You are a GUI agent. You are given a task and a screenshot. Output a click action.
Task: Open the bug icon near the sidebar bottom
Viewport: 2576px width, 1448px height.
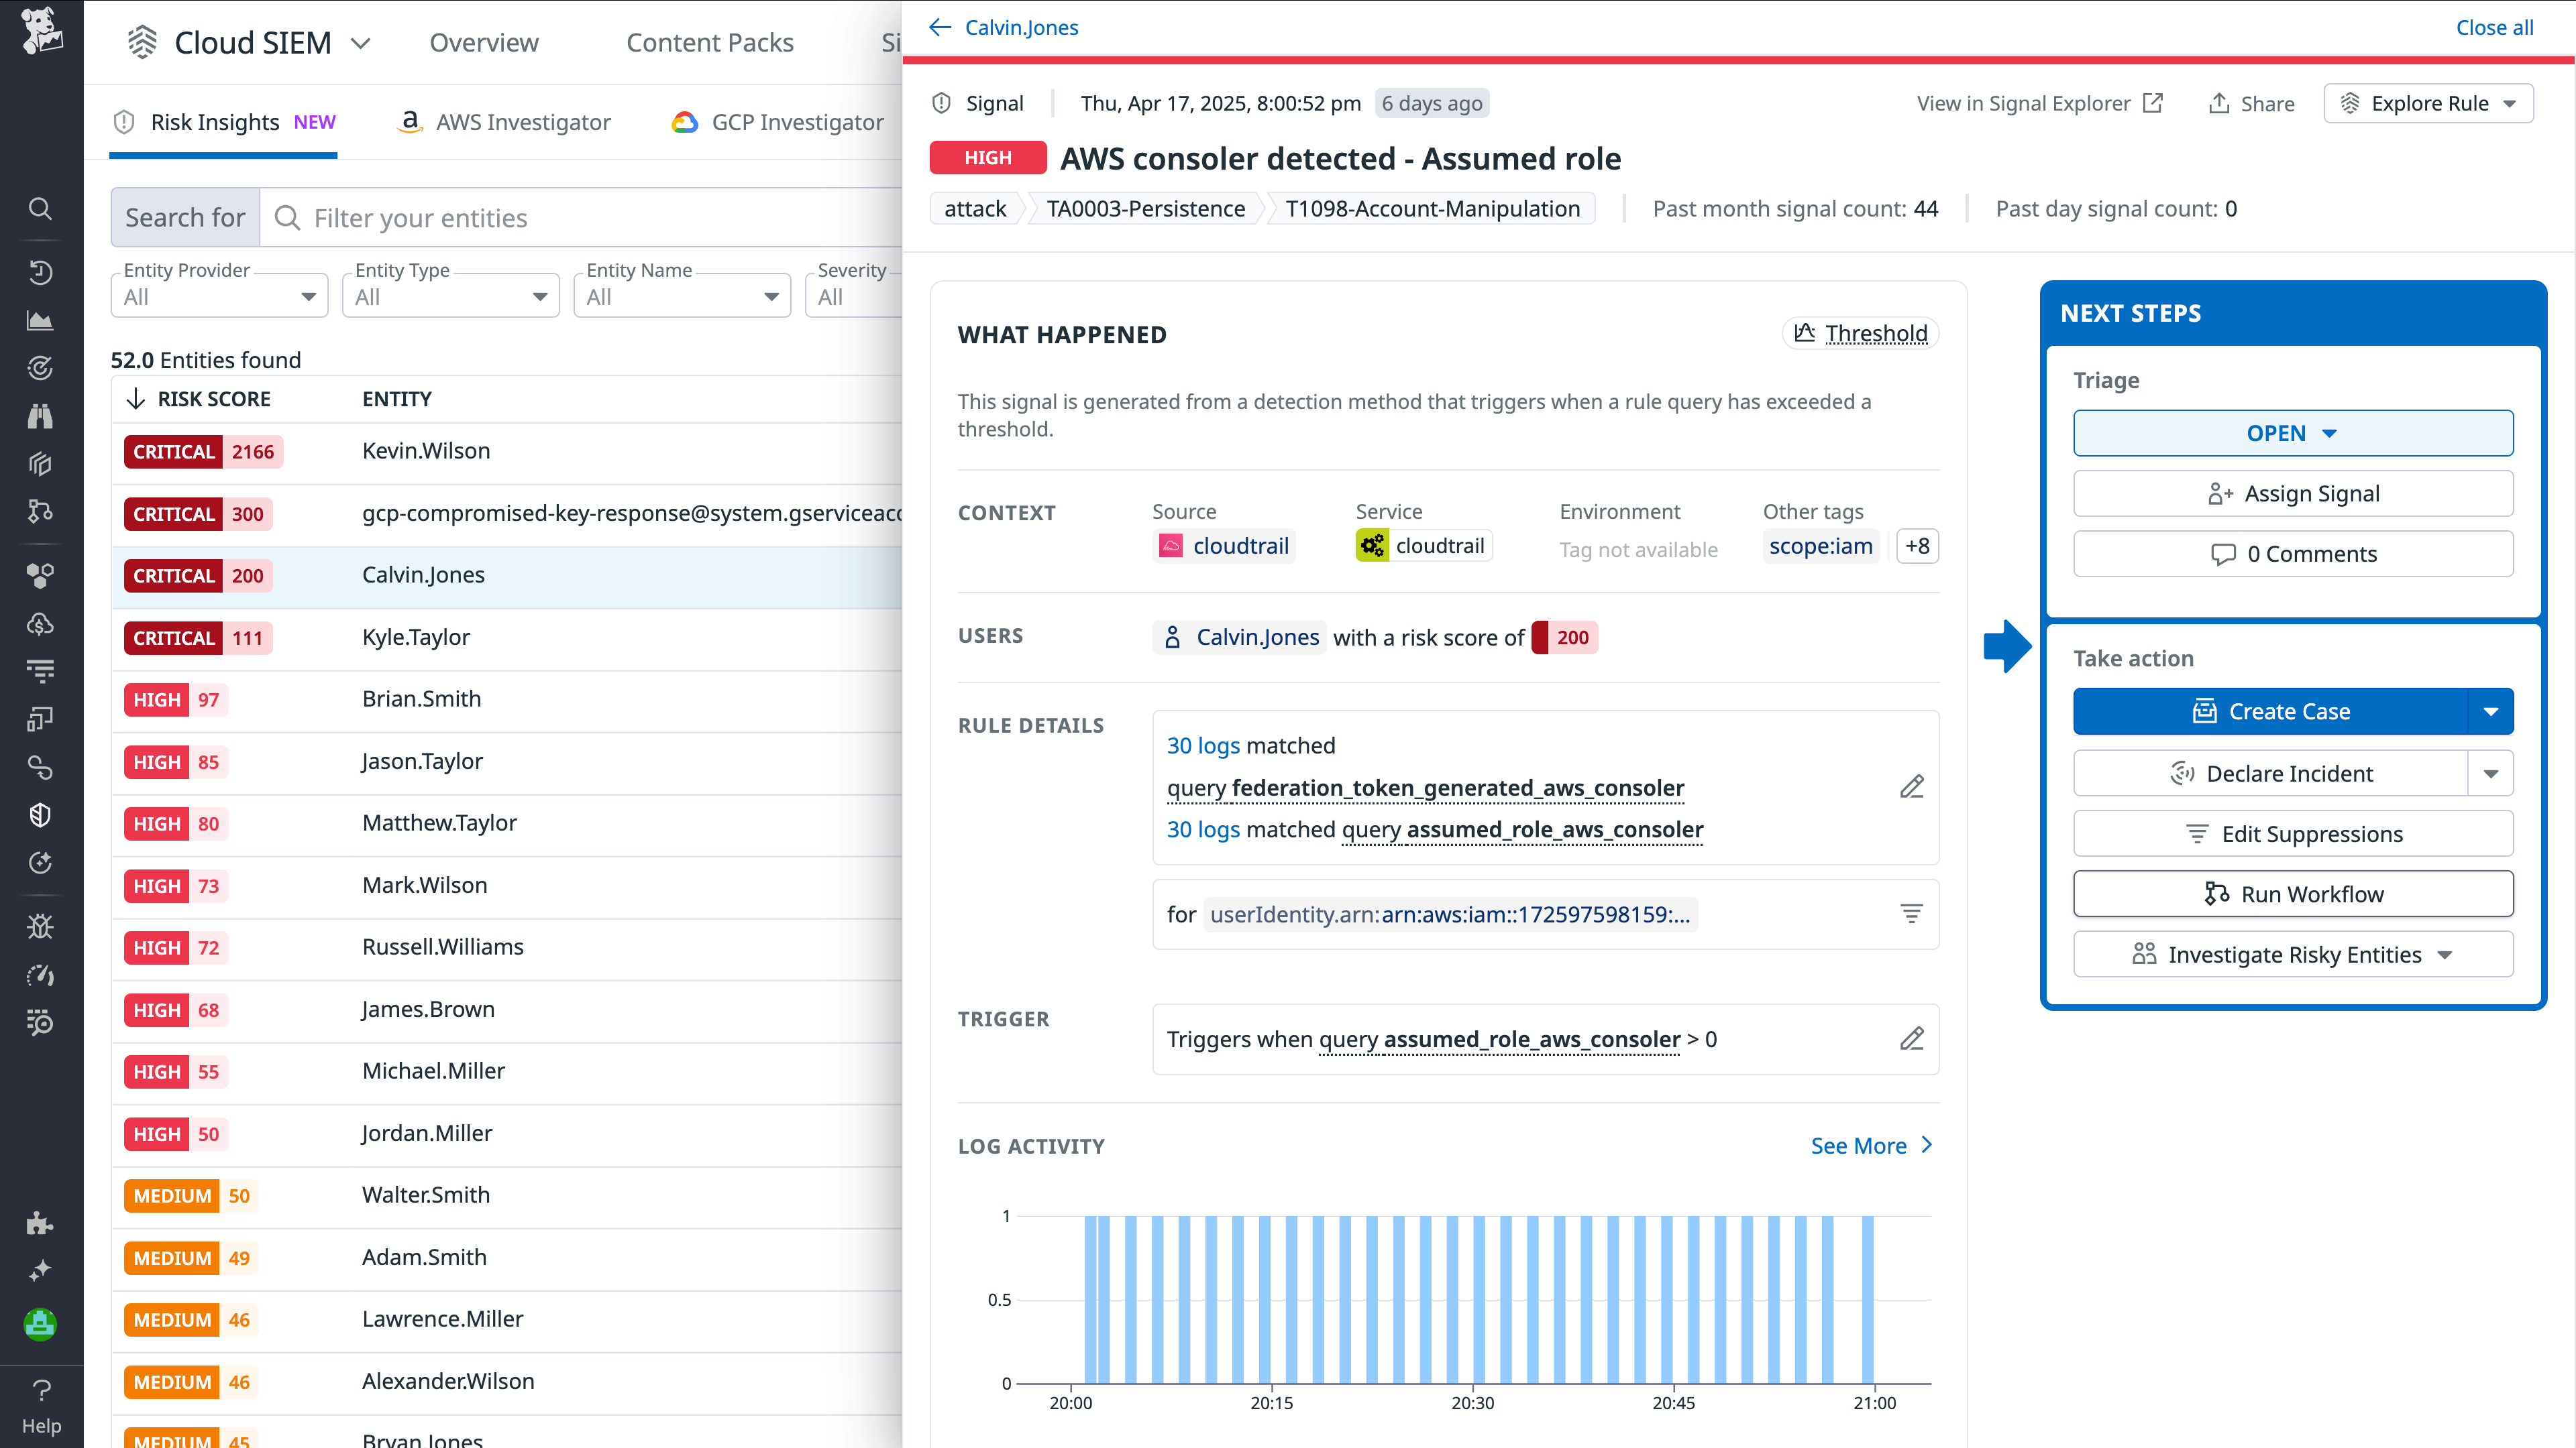pos(40,925)
